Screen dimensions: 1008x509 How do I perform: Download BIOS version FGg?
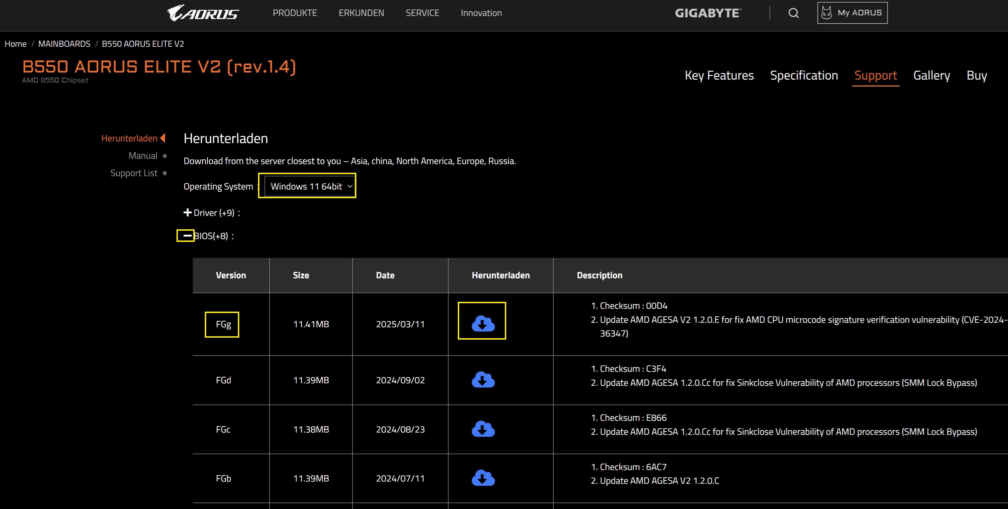[x=483, y=324]
